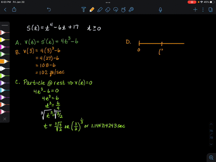216x162 pixels.
Task: Pick the magenta pen in favorites
Action: click(4, 47)
